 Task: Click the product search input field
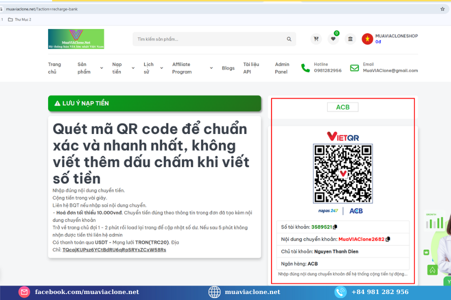click(208, 39)
